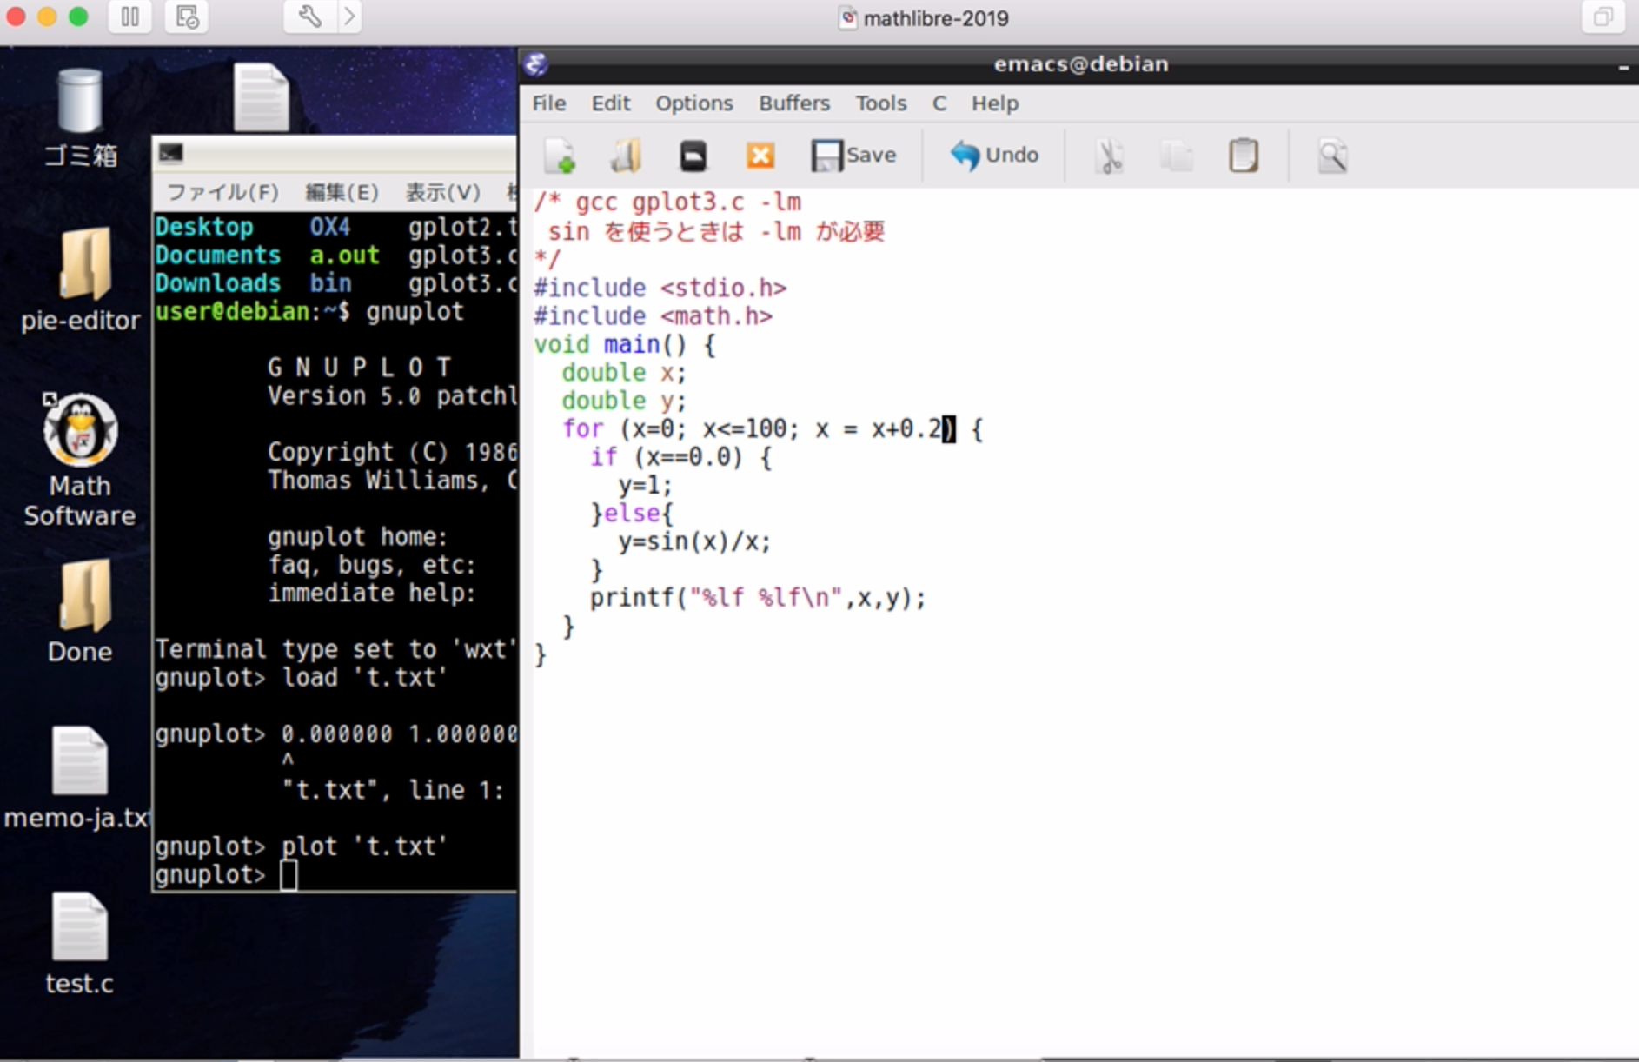
Task: Expand the arrow next to wrench icon
Action: click(349, 17)
